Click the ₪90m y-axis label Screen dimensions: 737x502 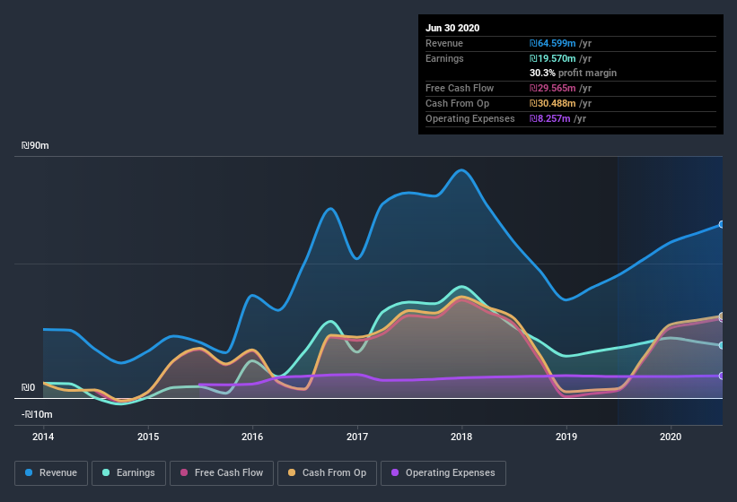point(35,145)
